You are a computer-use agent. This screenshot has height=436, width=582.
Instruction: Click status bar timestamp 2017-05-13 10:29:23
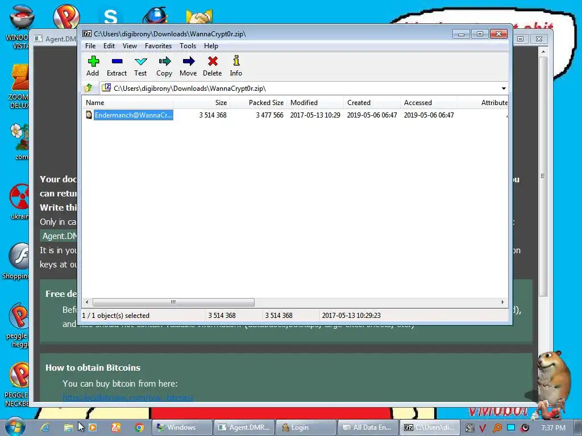[x=351, y=316]
